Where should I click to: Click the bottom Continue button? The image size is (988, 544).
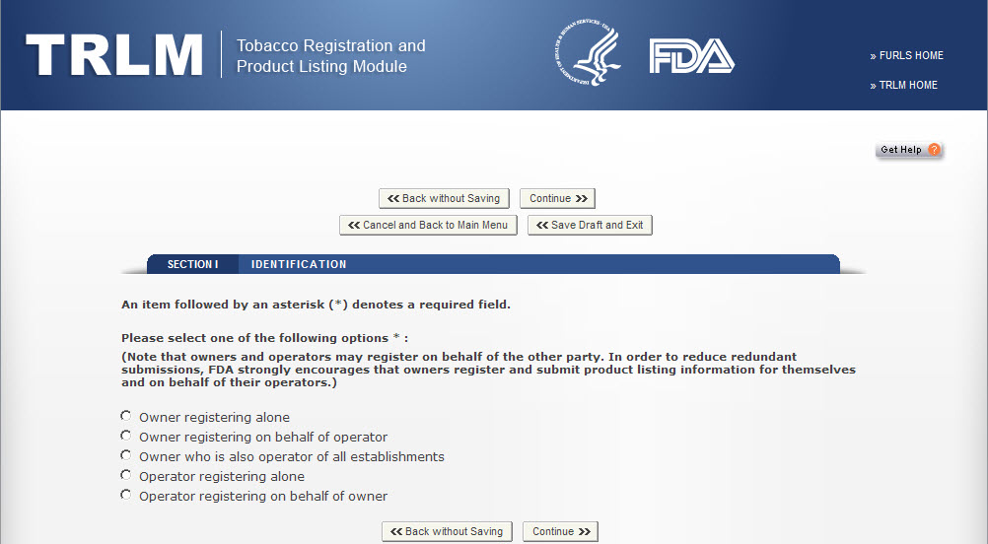coord(560,531)
